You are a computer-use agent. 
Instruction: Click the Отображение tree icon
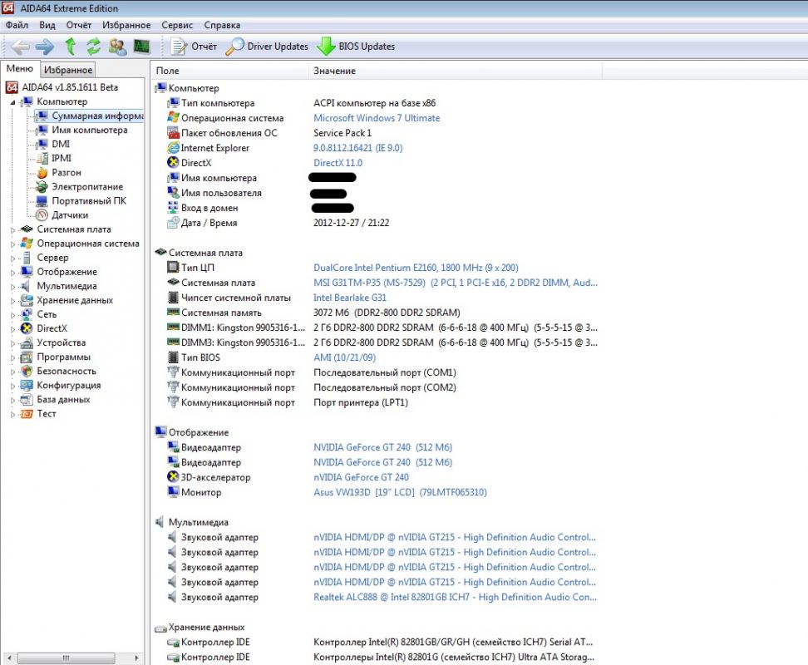(x=27, y=272)
